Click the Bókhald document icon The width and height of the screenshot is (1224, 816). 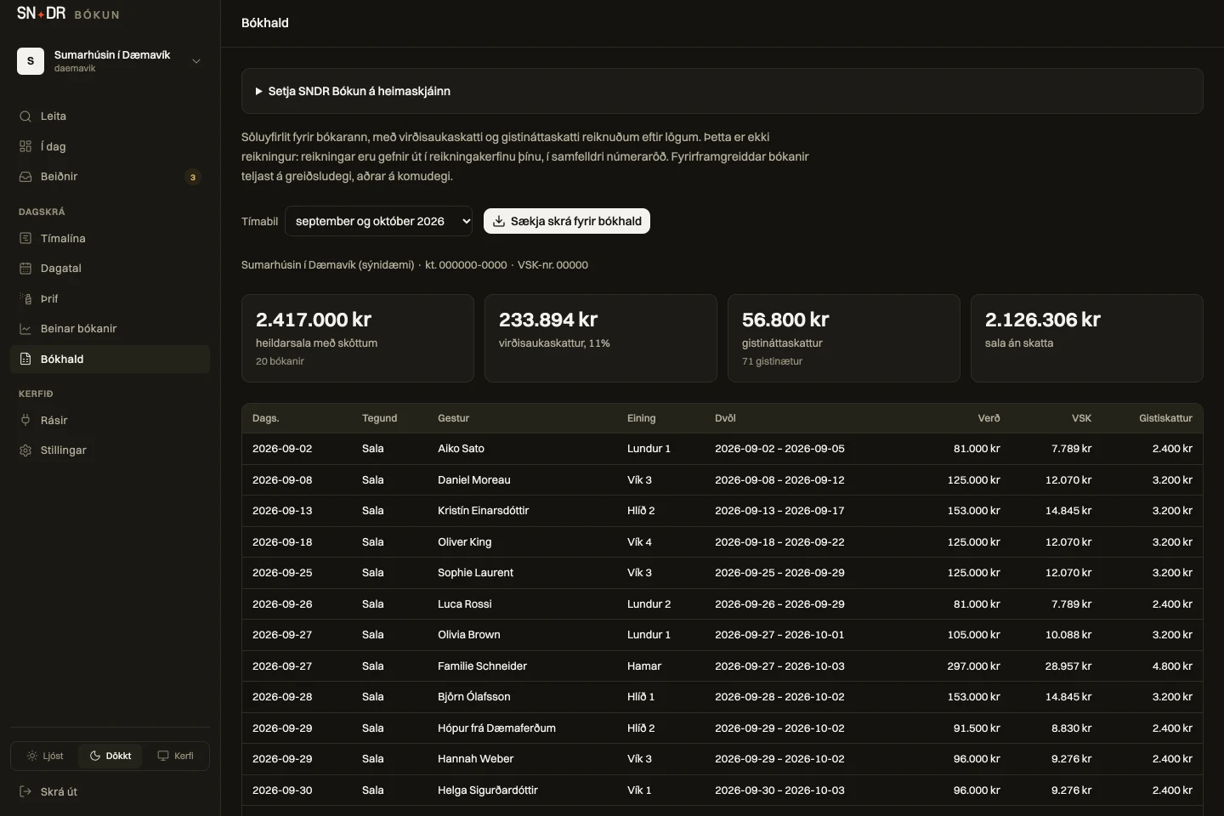coord(25,360)
